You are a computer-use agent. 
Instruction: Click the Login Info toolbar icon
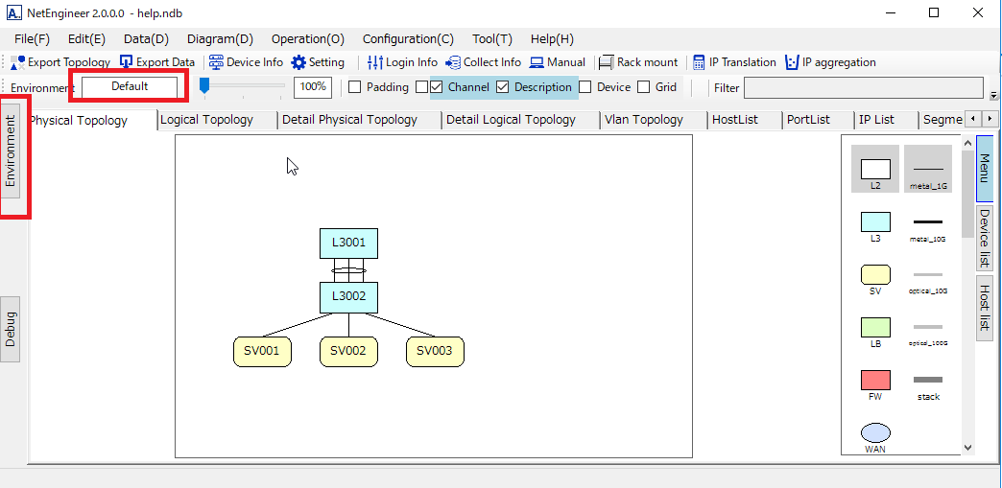(x=375, y=62)
